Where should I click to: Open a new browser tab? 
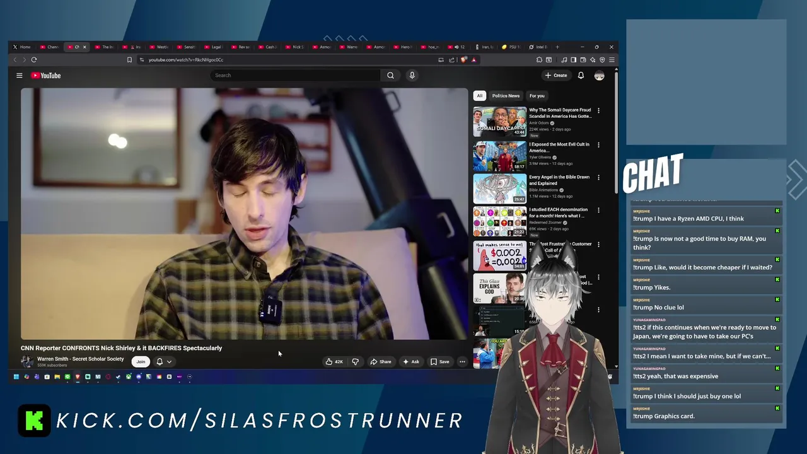pos(557,47)
